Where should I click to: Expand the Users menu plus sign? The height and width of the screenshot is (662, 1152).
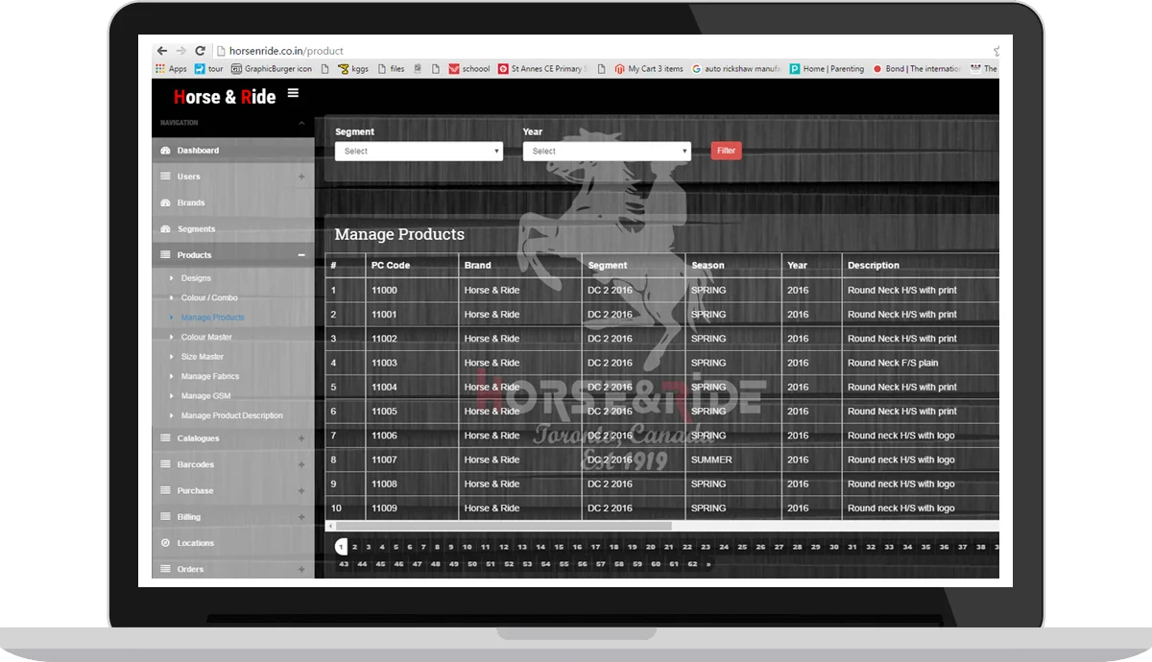[x=301, y=177]
